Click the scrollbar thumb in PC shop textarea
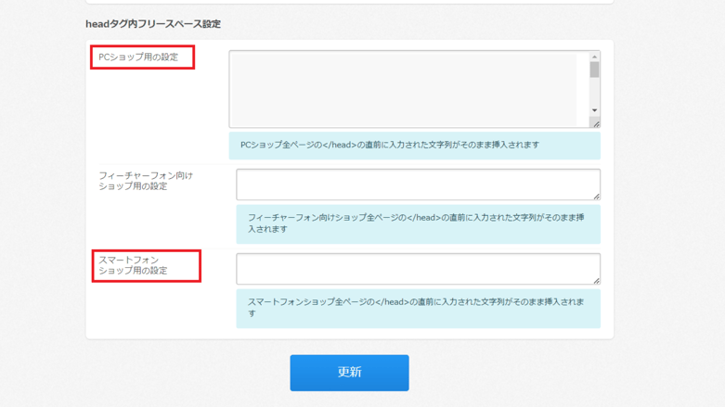This screenshot has width=725, height=407. pyautogui.click(x=595, y=70)
